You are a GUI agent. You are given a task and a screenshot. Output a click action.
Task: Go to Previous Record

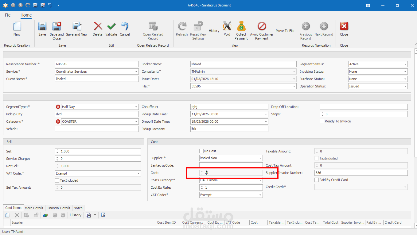pyautogui.click(x=306, y=31)
